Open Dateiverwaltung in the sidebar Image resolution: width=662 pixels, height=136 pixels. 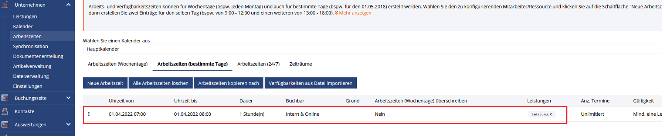tap(31, 76)
